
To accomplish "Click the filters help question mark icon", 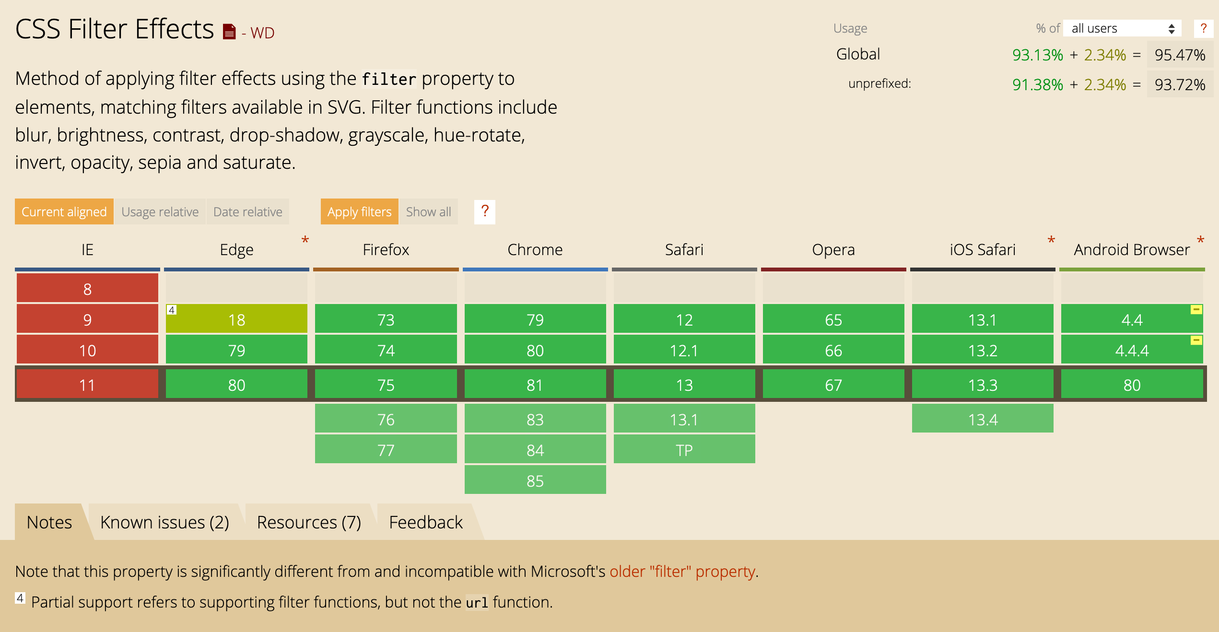I will (484, 211).
